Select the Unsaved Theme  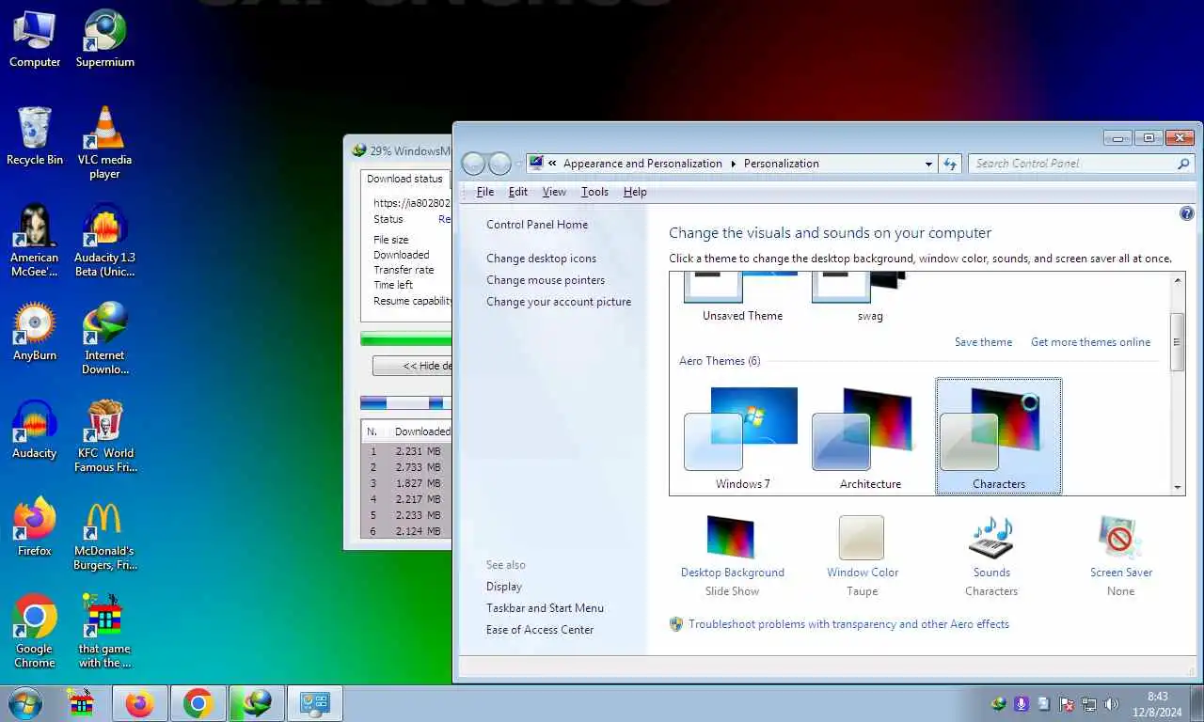tap(741, 298)
